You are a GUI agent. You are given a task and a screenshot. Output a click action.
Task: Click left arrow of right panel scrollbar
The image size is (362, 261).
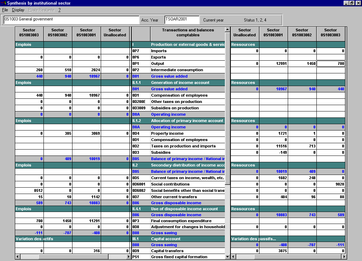pyautogui.click(x=233, y=257)
